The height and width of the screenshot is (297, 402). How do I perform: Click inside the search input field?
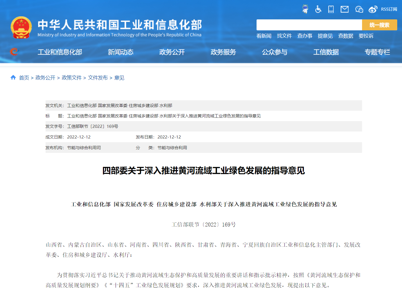(309, 25)
